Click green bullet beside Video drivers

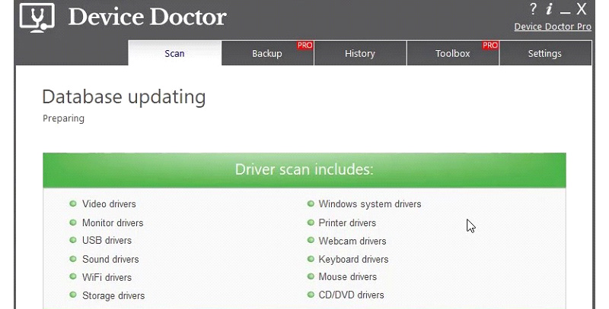click(x=72, y=203)
